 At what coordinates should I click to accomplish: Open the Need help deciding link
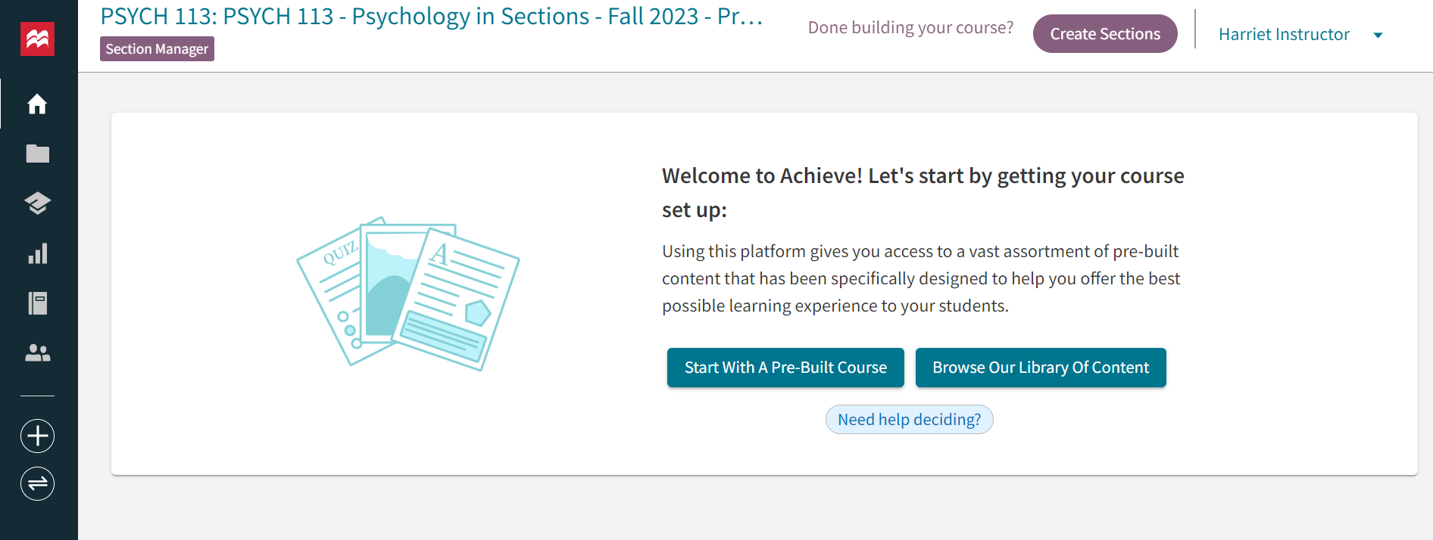[x=909, y=419]
